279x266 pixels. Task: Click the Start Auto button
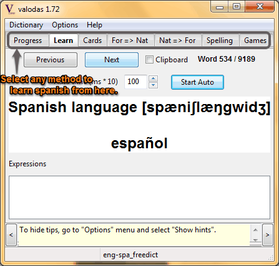click(197, 82)
